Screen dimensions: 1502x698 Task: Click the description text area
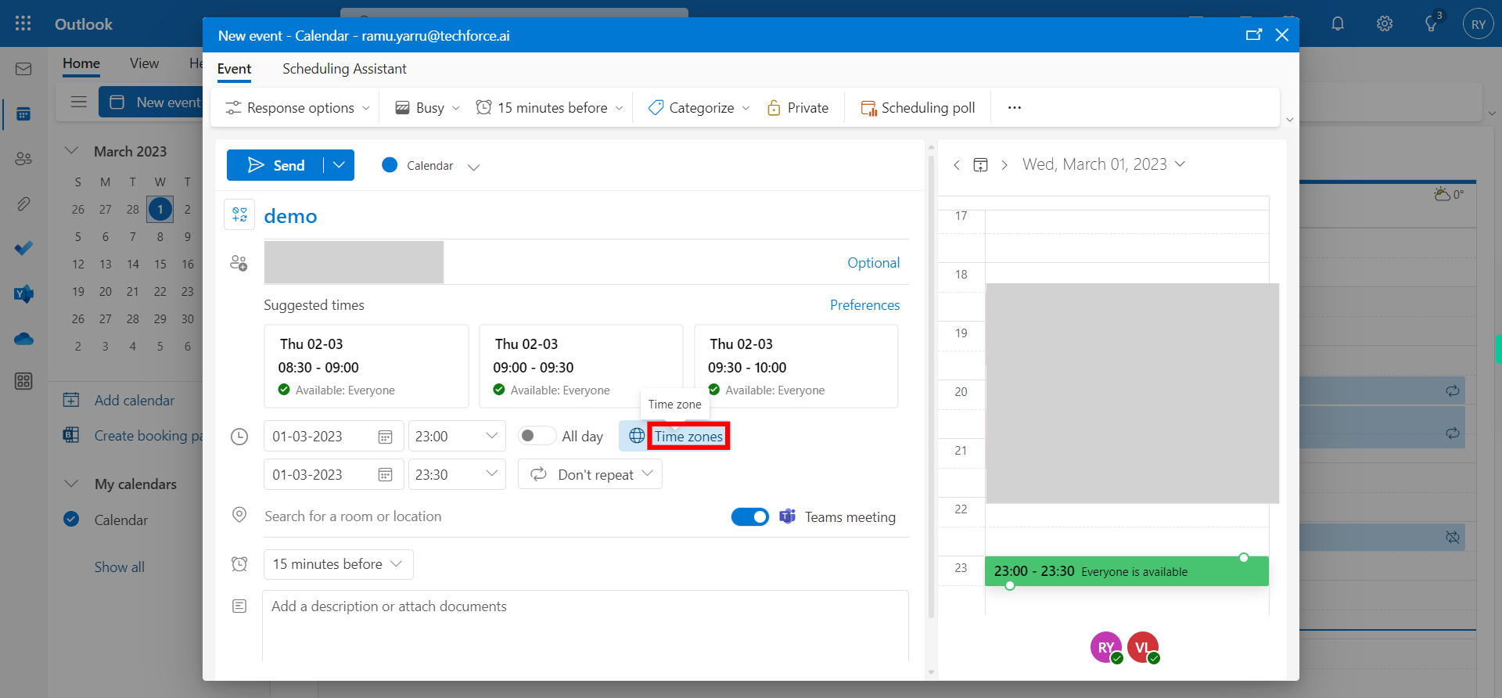(x=585, y=626)
